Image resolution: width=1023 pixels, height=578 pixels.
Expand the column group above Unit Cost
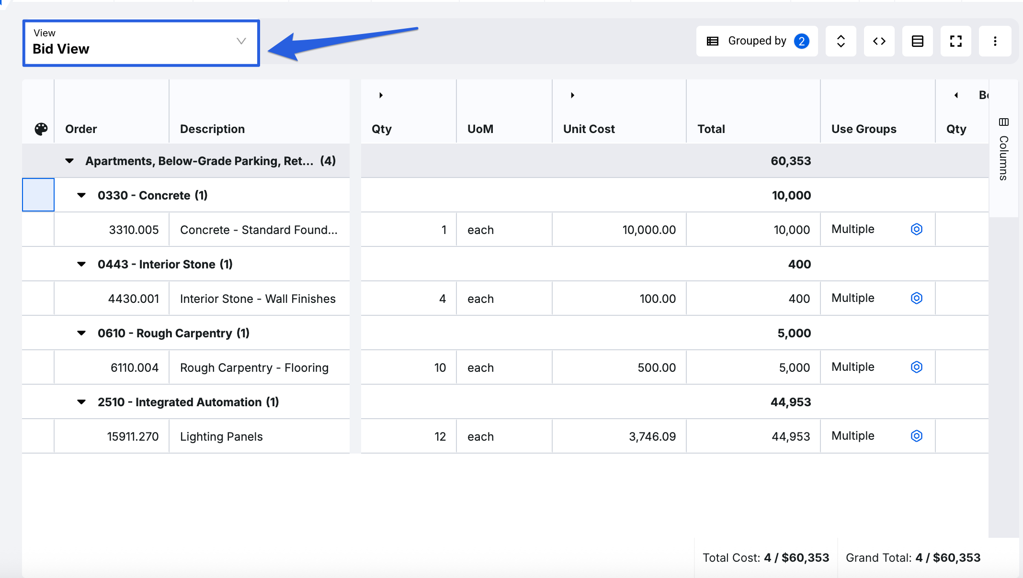coord(572,95)
